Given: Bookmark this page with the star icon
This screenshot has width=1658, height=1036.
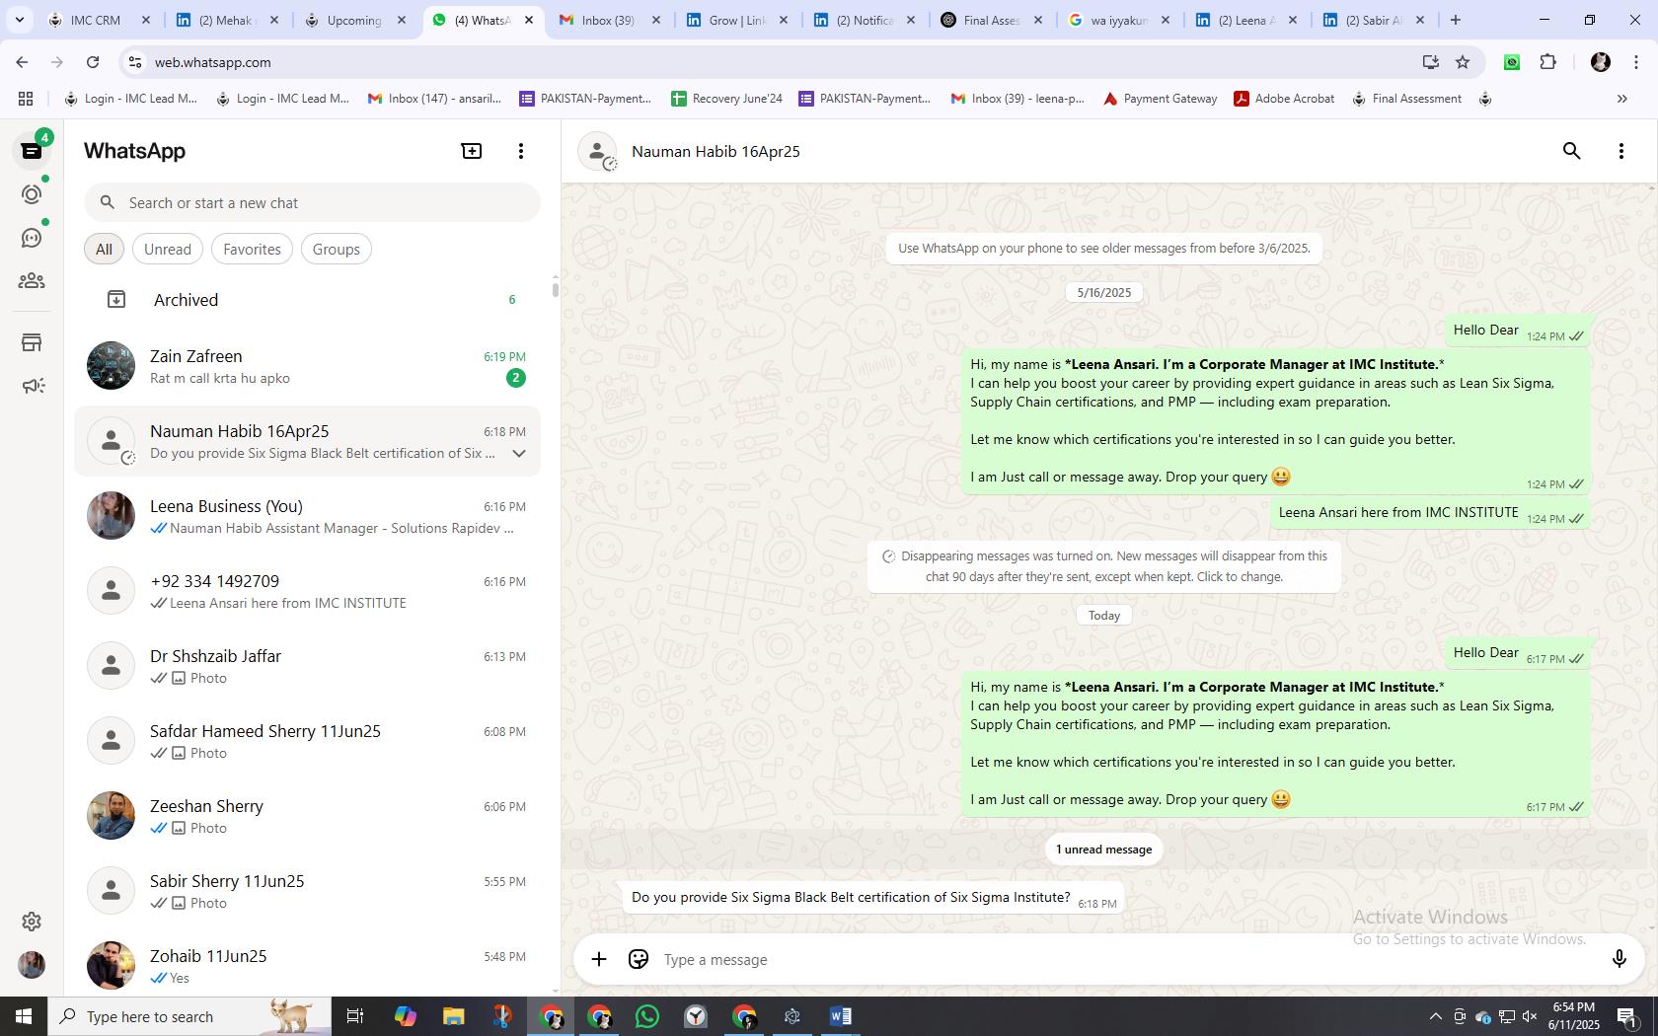Looking at the screenshot, I should click(x=1463, y=62).
